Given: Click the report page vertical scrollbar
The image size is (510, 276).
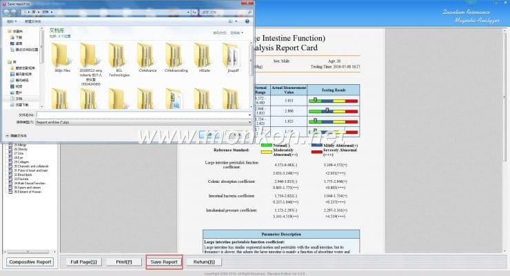Looking at the screenshot, I should 505,141.
